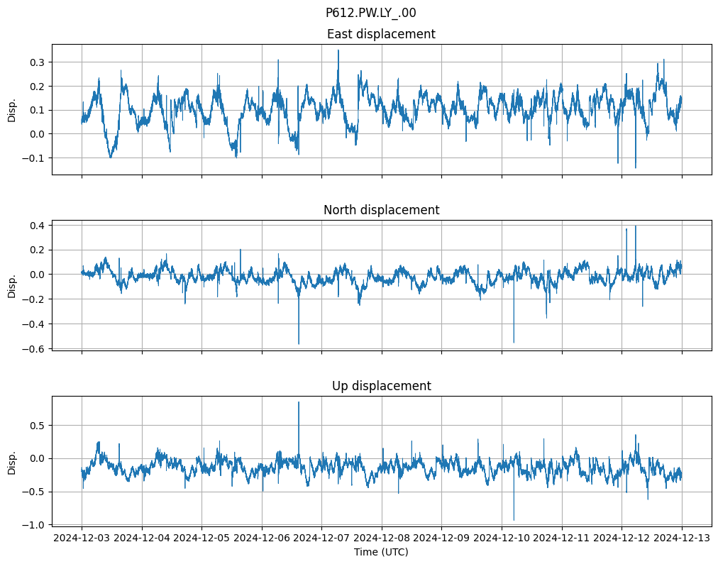Click the highest peak in East displacement plot
Viewport: 718px width, 564px height.
pyautogui.click(x=338, y=51)
